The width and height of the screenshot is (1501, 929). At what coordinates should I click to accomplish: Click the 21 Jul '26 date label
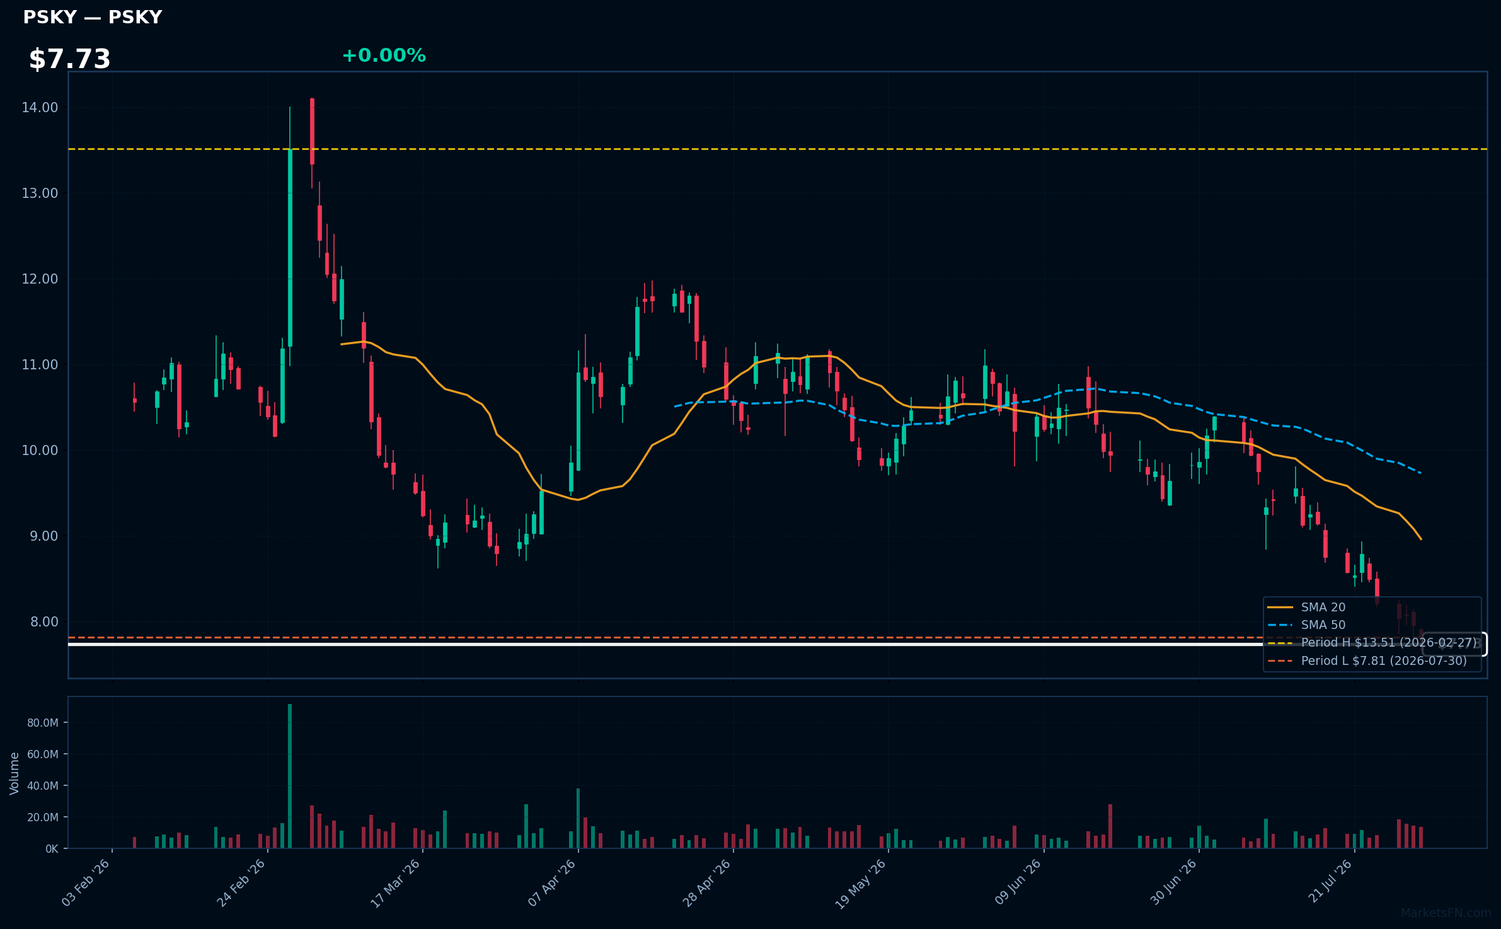point(1330,880)
